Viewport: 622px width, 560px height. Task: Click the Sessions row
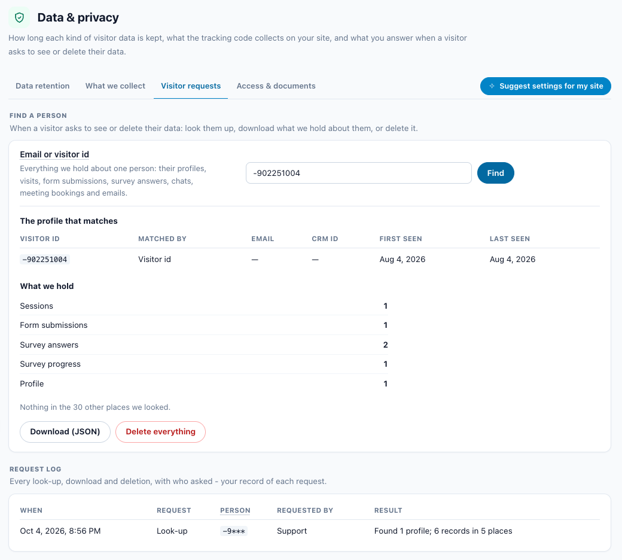[204, 306]
